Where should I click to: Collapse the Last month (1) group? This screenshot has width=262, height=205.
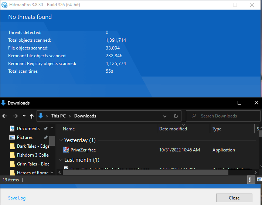(x=61, y=160)
